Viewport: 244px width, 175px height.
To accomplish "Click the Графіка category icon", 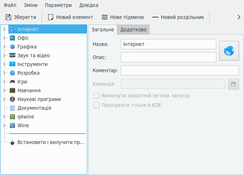I will click(x=12, y=47).
